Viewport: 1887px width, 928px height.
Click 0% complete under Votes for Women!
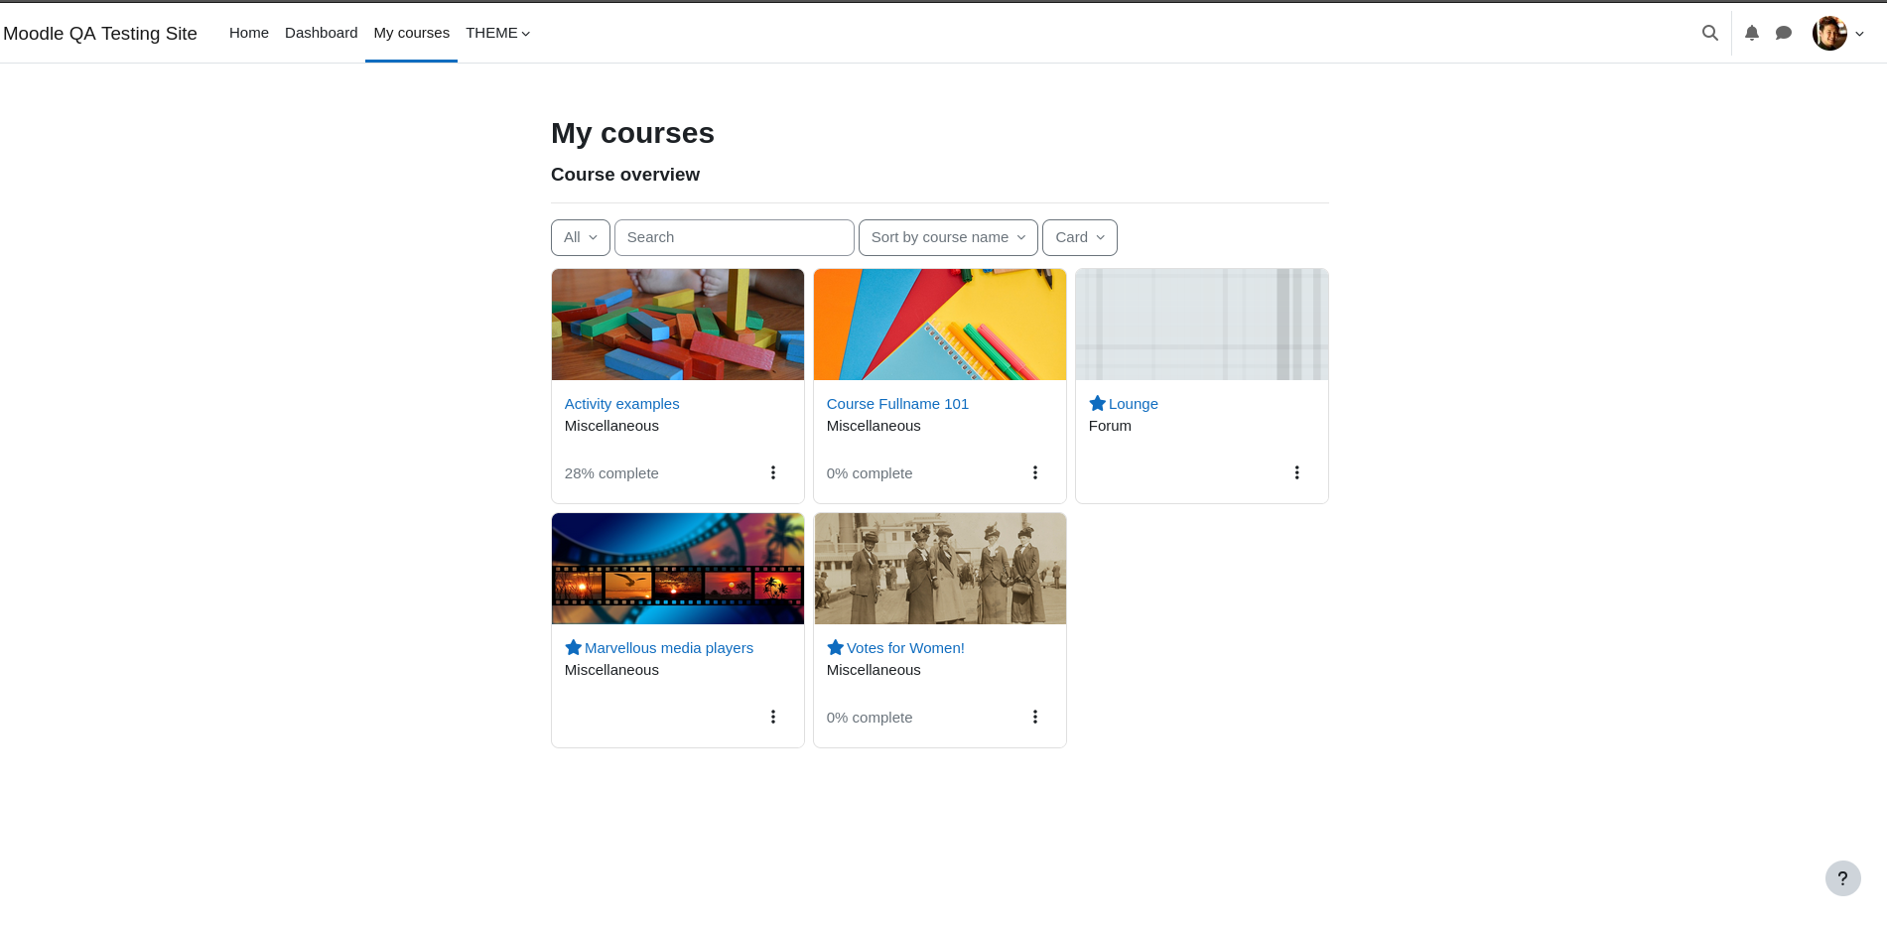(x=870, y=718)
